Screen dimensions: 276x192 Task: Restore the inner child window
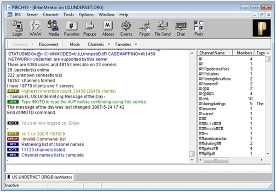click(x=262, y=15)
